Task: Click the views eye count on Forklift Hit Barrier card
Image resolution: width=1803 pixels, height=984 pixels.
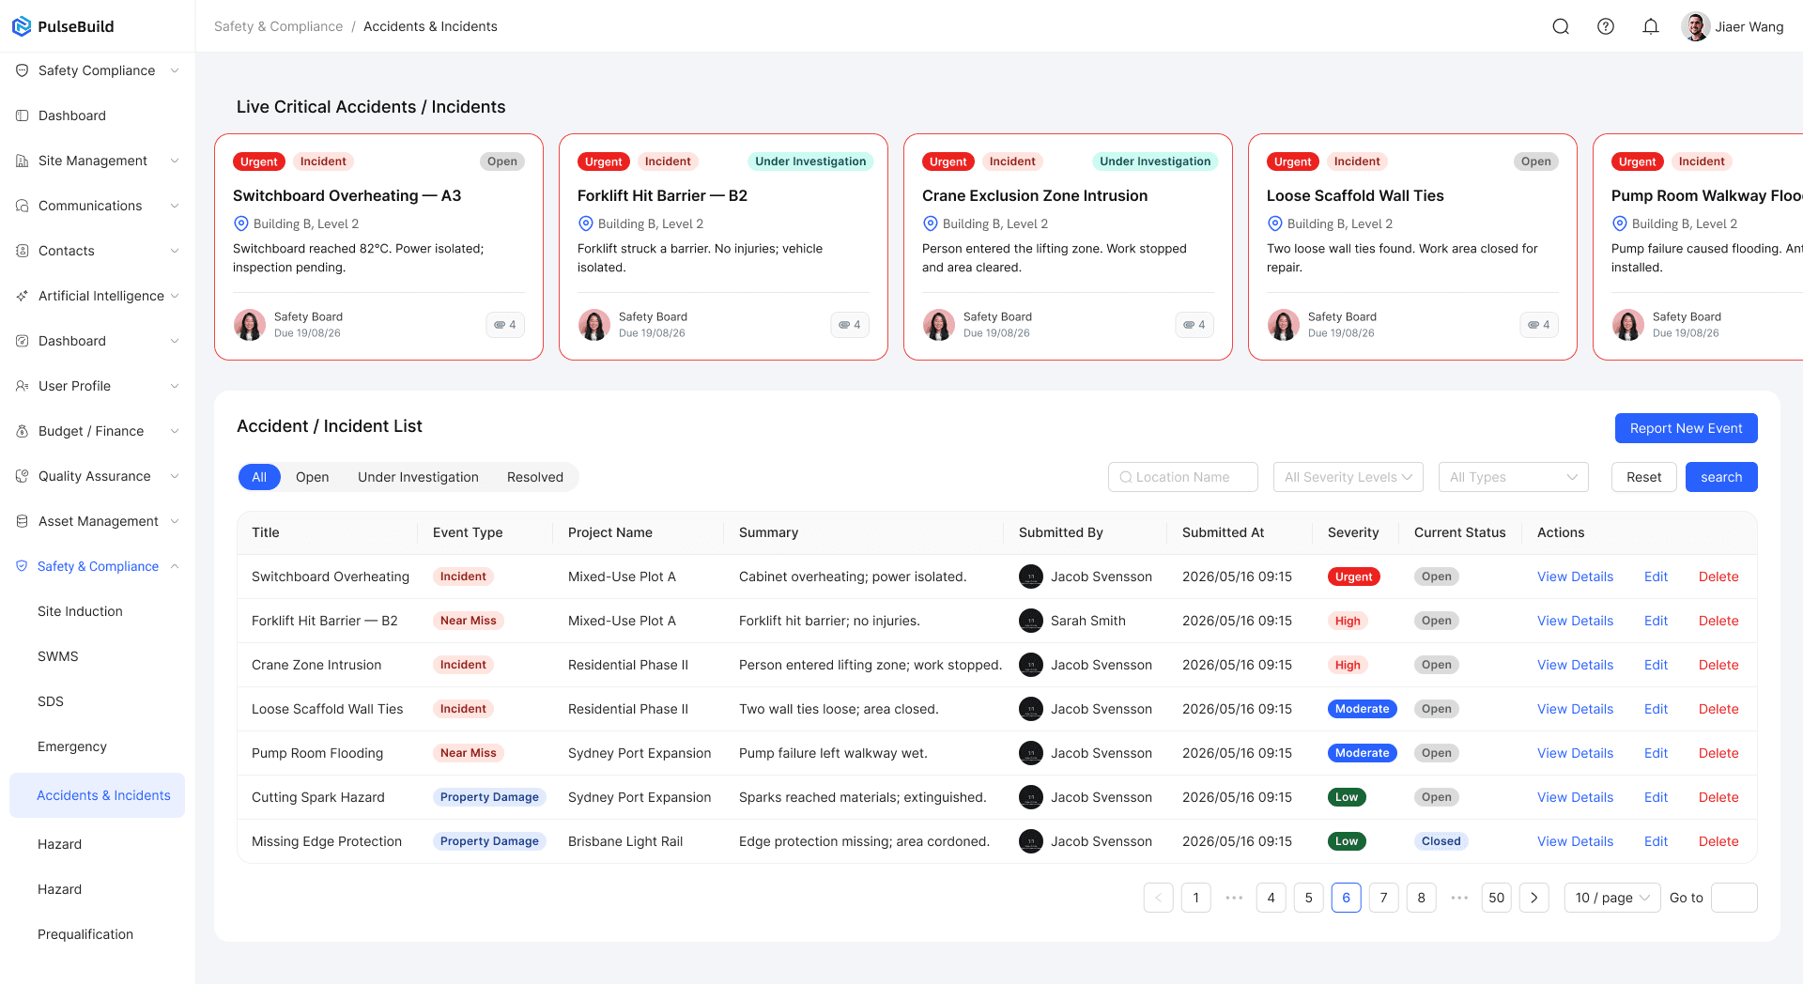Action: pyautogui.click(x=850, y=325)
